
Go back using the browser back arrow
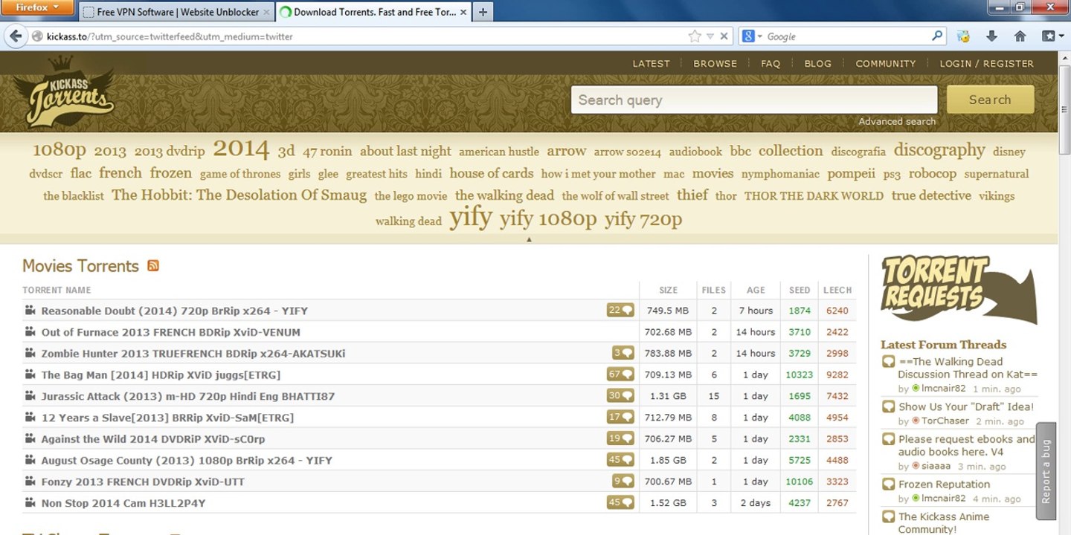[16, 36]
